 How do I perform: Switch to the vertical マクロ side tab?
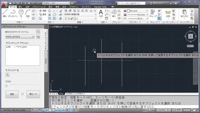click(x=46, y=61)
